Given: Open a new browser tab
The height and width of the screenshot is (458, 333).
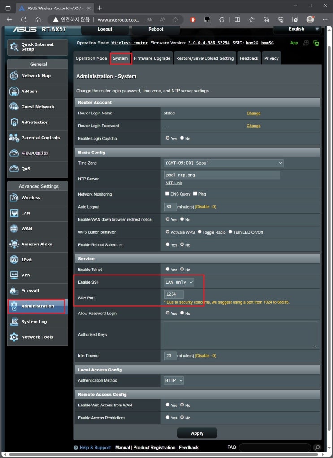Looking at the screenshot, I should [100, 8].
